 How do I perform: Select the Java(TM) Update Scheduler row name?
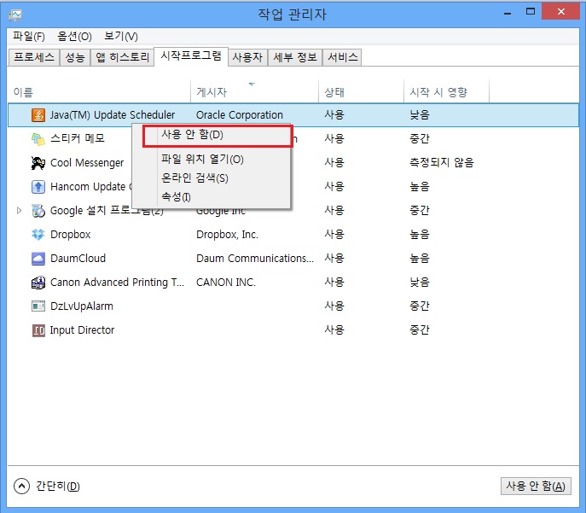point(113,115)
